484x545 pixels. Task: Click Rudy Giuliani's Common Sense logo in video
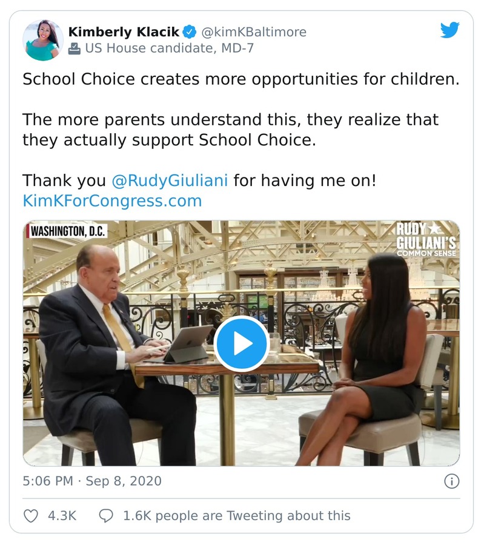(426, 240)
